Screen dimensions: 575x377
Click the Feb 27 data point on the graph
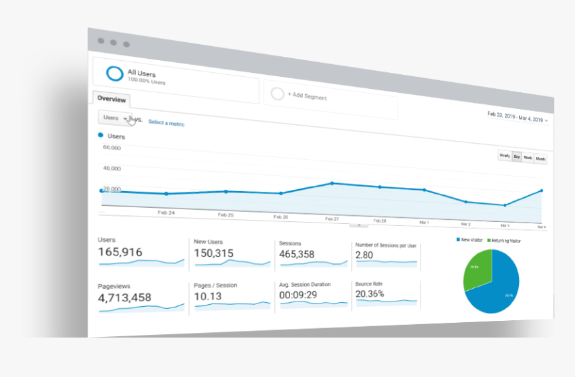pyautogui.click(x=332, y=183)
